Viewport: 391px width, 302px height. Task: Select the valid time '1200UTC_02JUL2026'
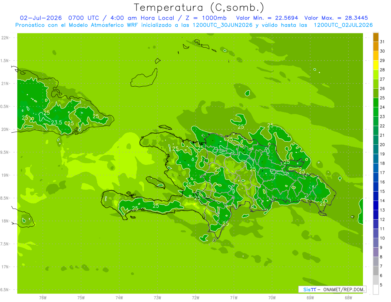point(343,25)
